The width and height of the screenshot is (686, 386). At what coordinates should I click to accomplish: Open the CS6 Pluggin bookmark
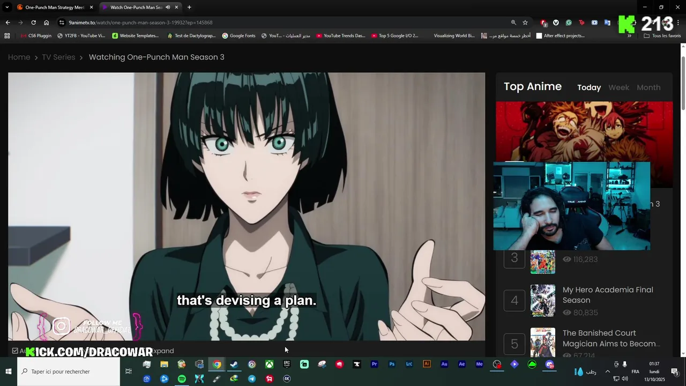coord(36,36)
